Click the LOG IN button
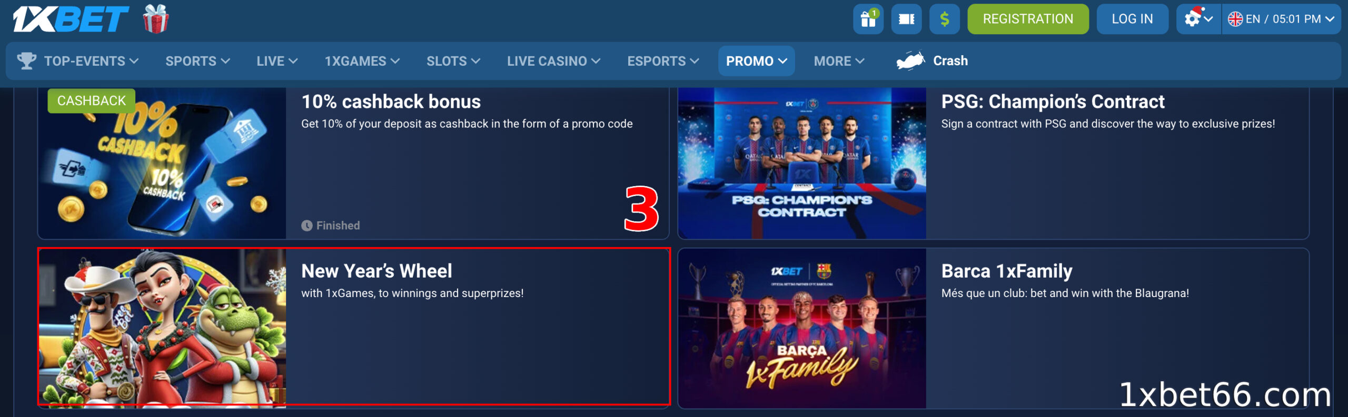Viewport: 1348px width, 417px height. [1132, 19]
